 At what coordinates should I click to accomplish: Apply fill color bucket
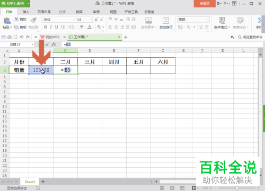pos(82,27)
